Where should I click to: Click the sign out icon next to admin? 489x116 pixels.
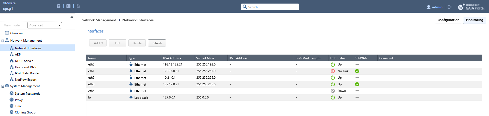click(450, 7)
